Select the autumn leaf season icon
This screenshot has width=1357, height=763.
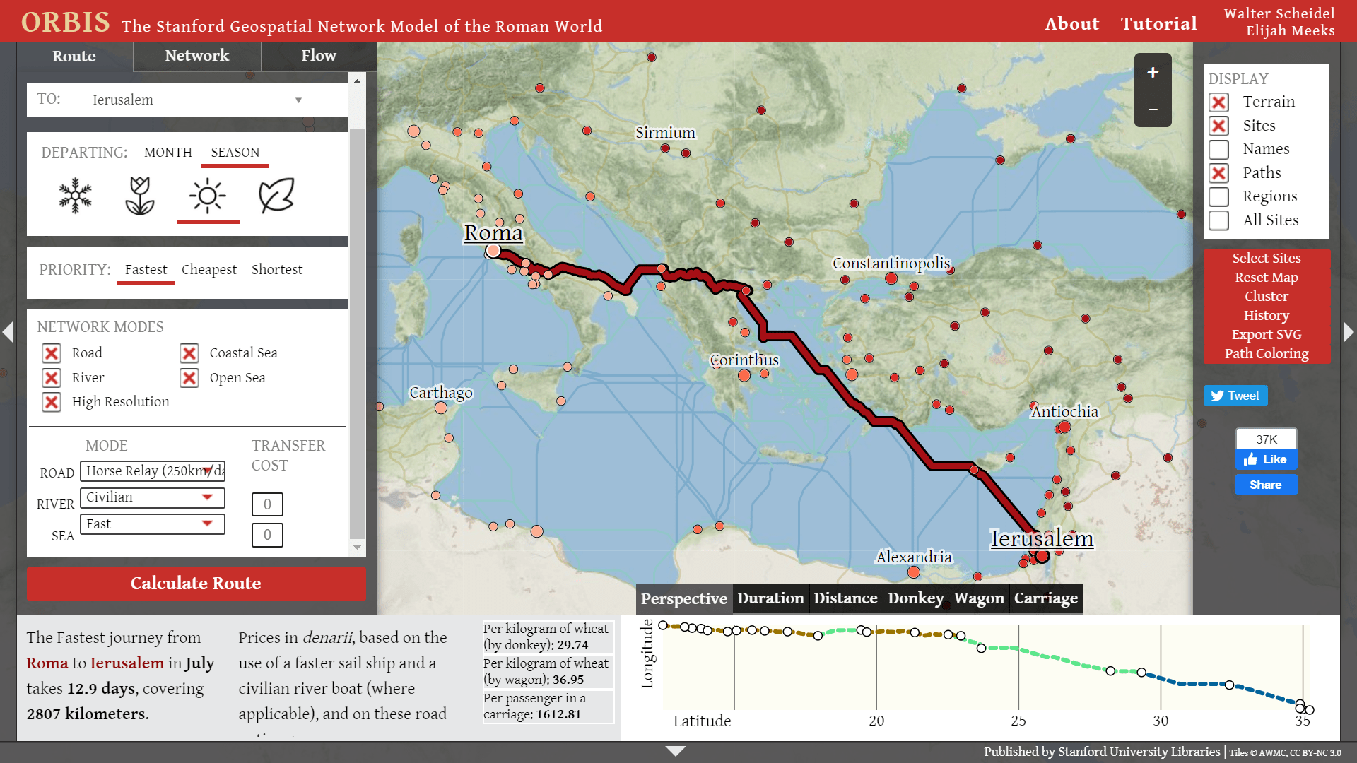coord(276,196)
